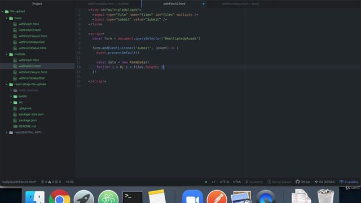Open withFormData2.html in basic folder

(x=33, y=48)
